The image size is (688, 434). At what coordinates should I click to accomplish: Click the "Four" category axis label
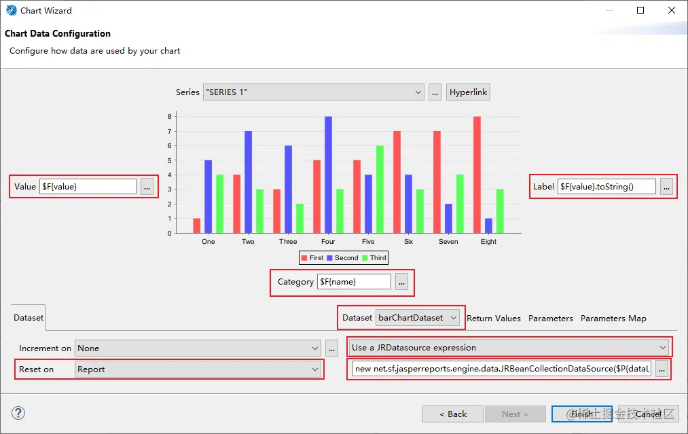point(328,241)
